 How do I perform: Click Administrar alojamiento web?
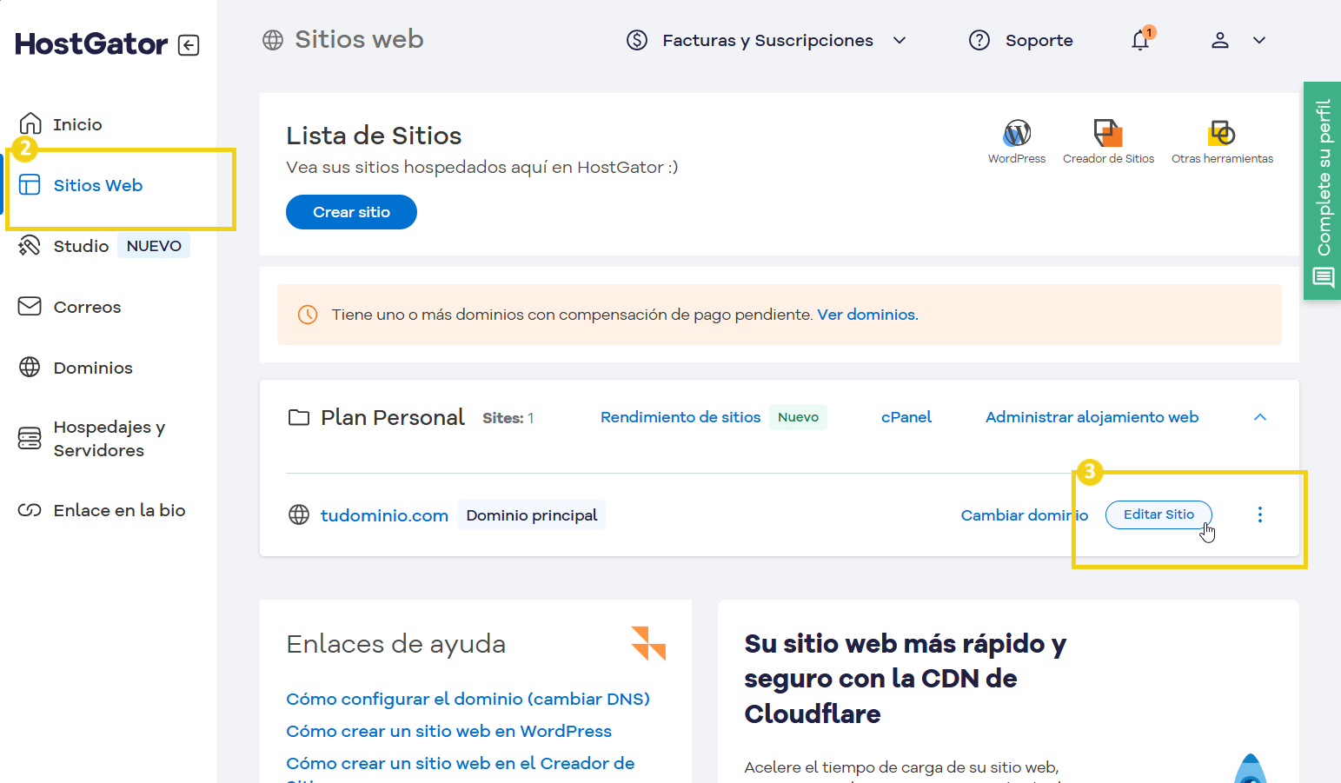[x=1092, y=417]
